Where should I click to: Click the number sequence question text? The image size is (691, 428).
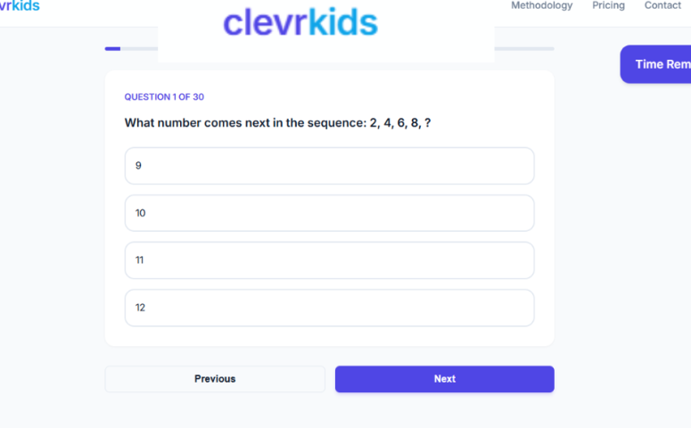pos(277,122)
